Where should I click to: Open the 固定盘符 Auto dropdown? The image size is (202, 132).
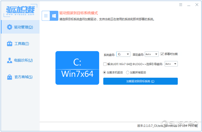(151, 54)
